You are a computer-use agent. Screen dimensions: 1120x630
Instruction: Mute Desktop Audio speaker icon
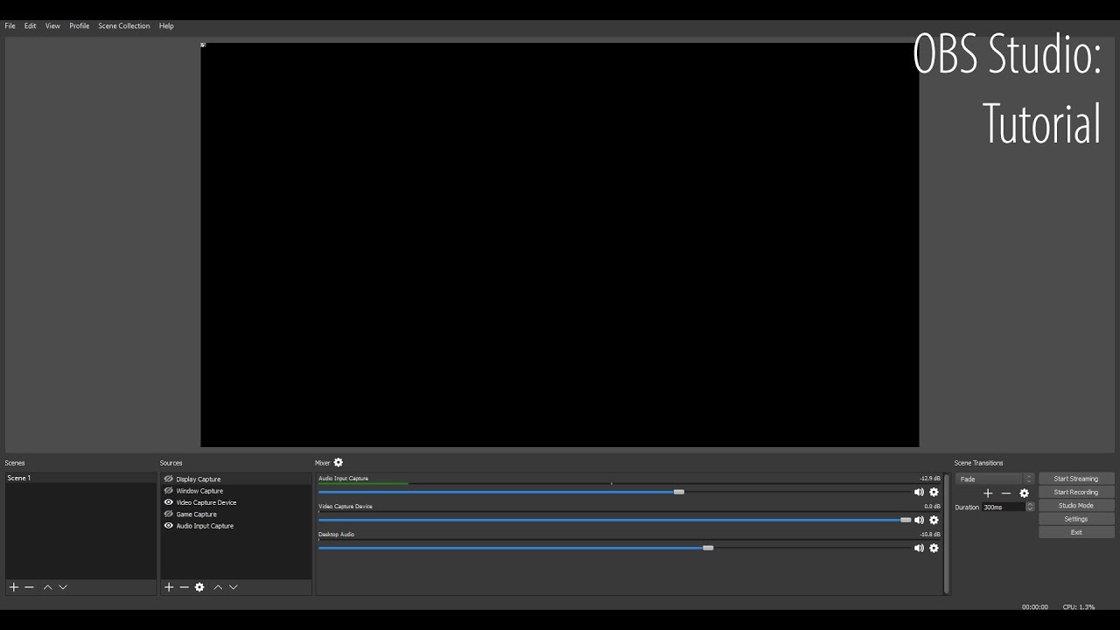coord(919,548)
